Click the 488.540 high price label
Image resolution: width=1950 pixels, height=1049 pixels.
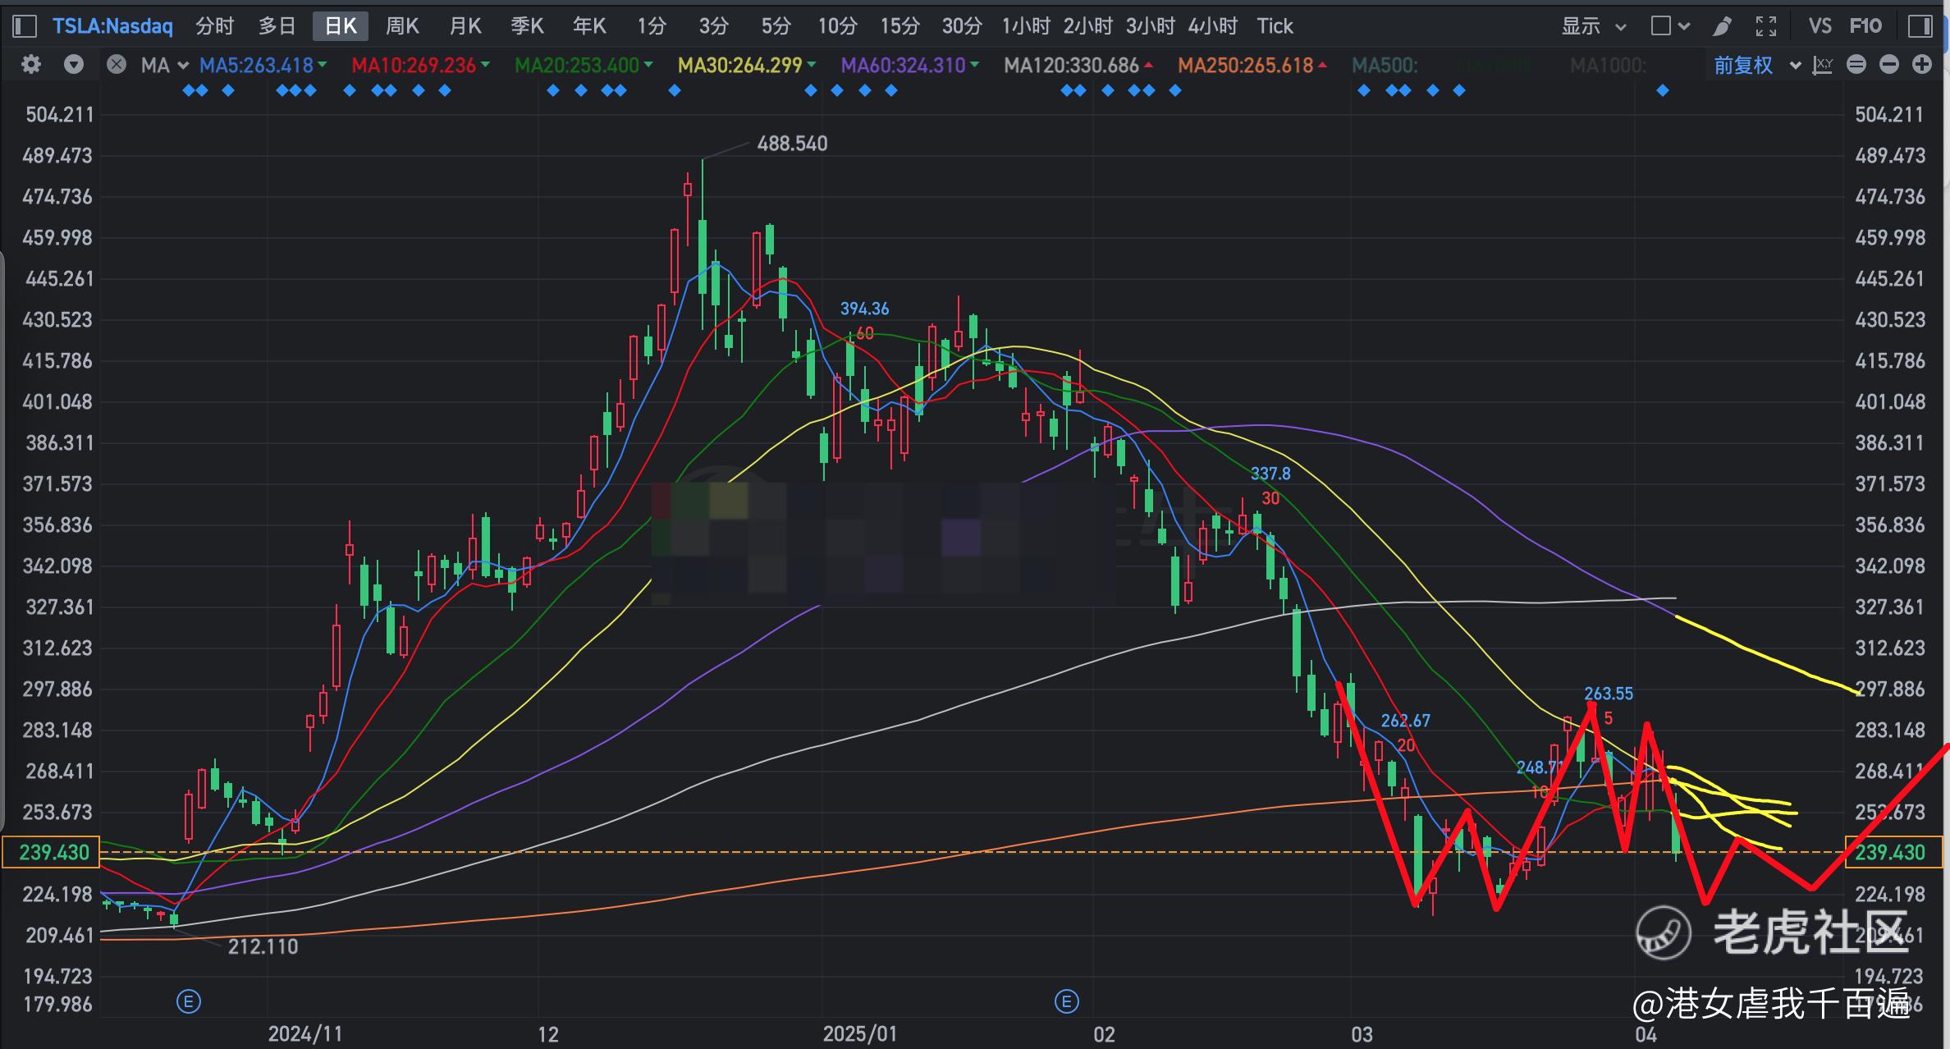click(x=792, y=144)
